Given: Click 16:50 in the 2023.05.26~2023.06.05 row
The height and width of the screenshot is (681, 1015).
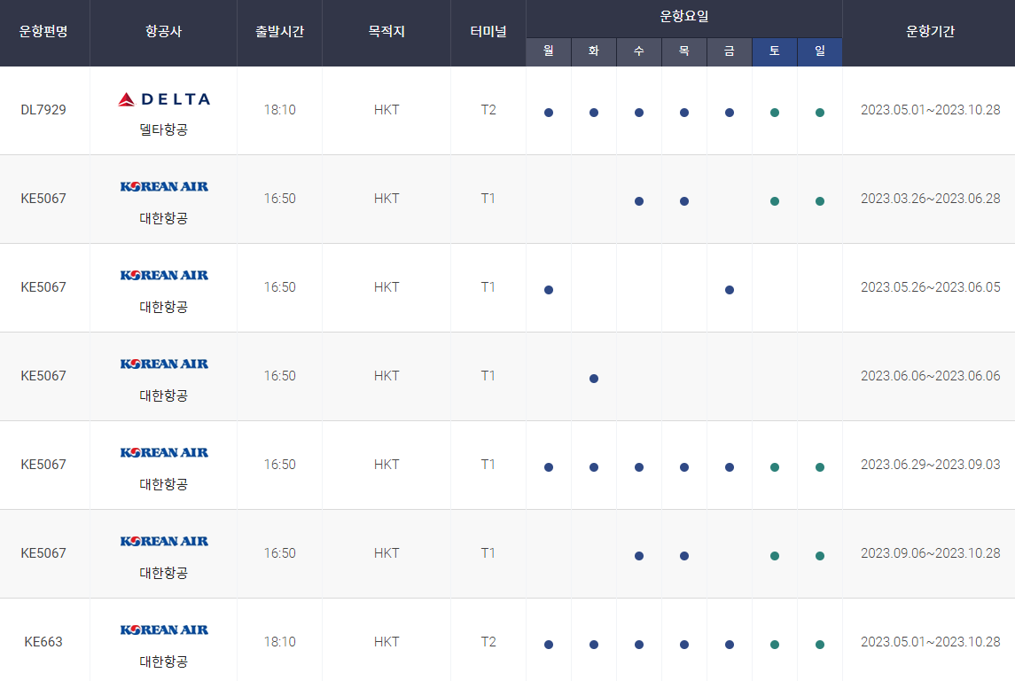Looking at the screenshot, I should [279, 287].
